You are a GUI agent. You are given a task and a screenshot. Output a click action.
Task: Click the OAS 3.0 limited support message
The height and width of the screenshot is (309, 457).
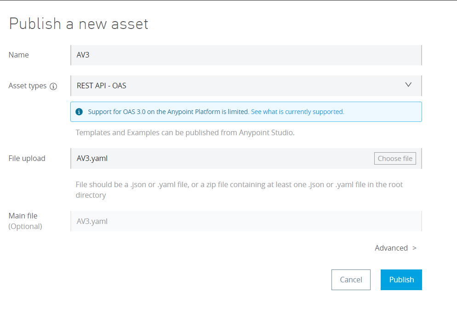168,112
